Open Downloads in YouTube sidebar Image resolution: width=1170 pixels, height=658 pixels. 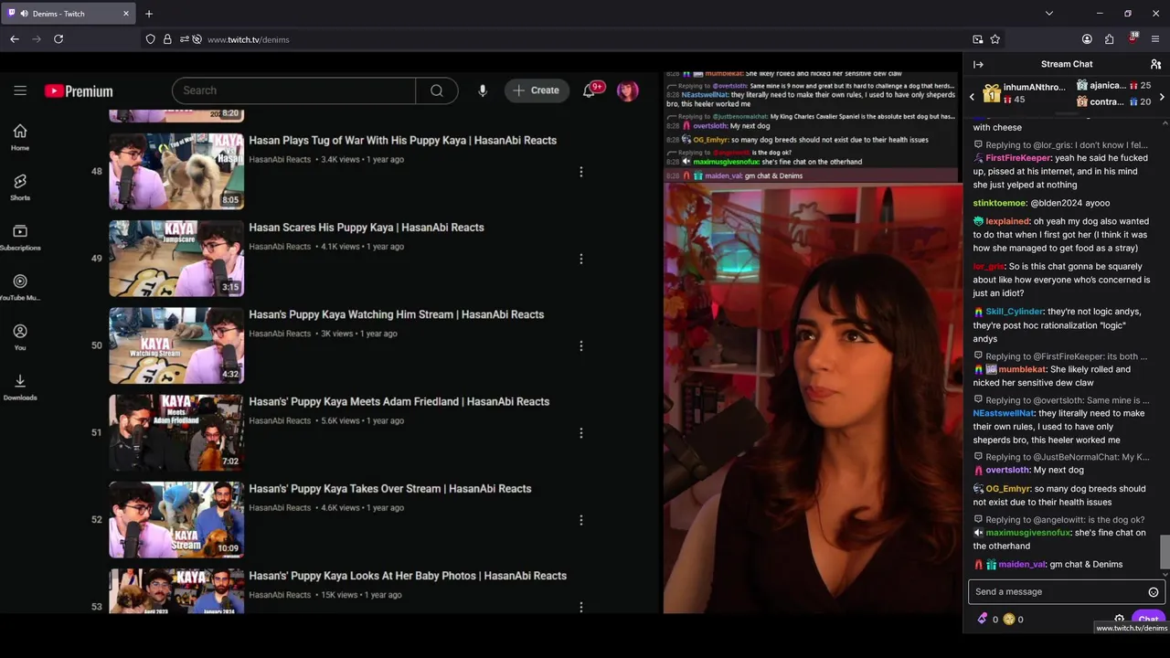(x=20, y=387)
